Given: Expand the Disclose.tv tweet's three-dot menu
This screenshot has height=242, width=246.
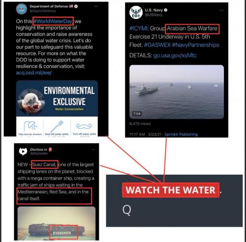Looking at the screenshot, I should (x=93, y=150).
